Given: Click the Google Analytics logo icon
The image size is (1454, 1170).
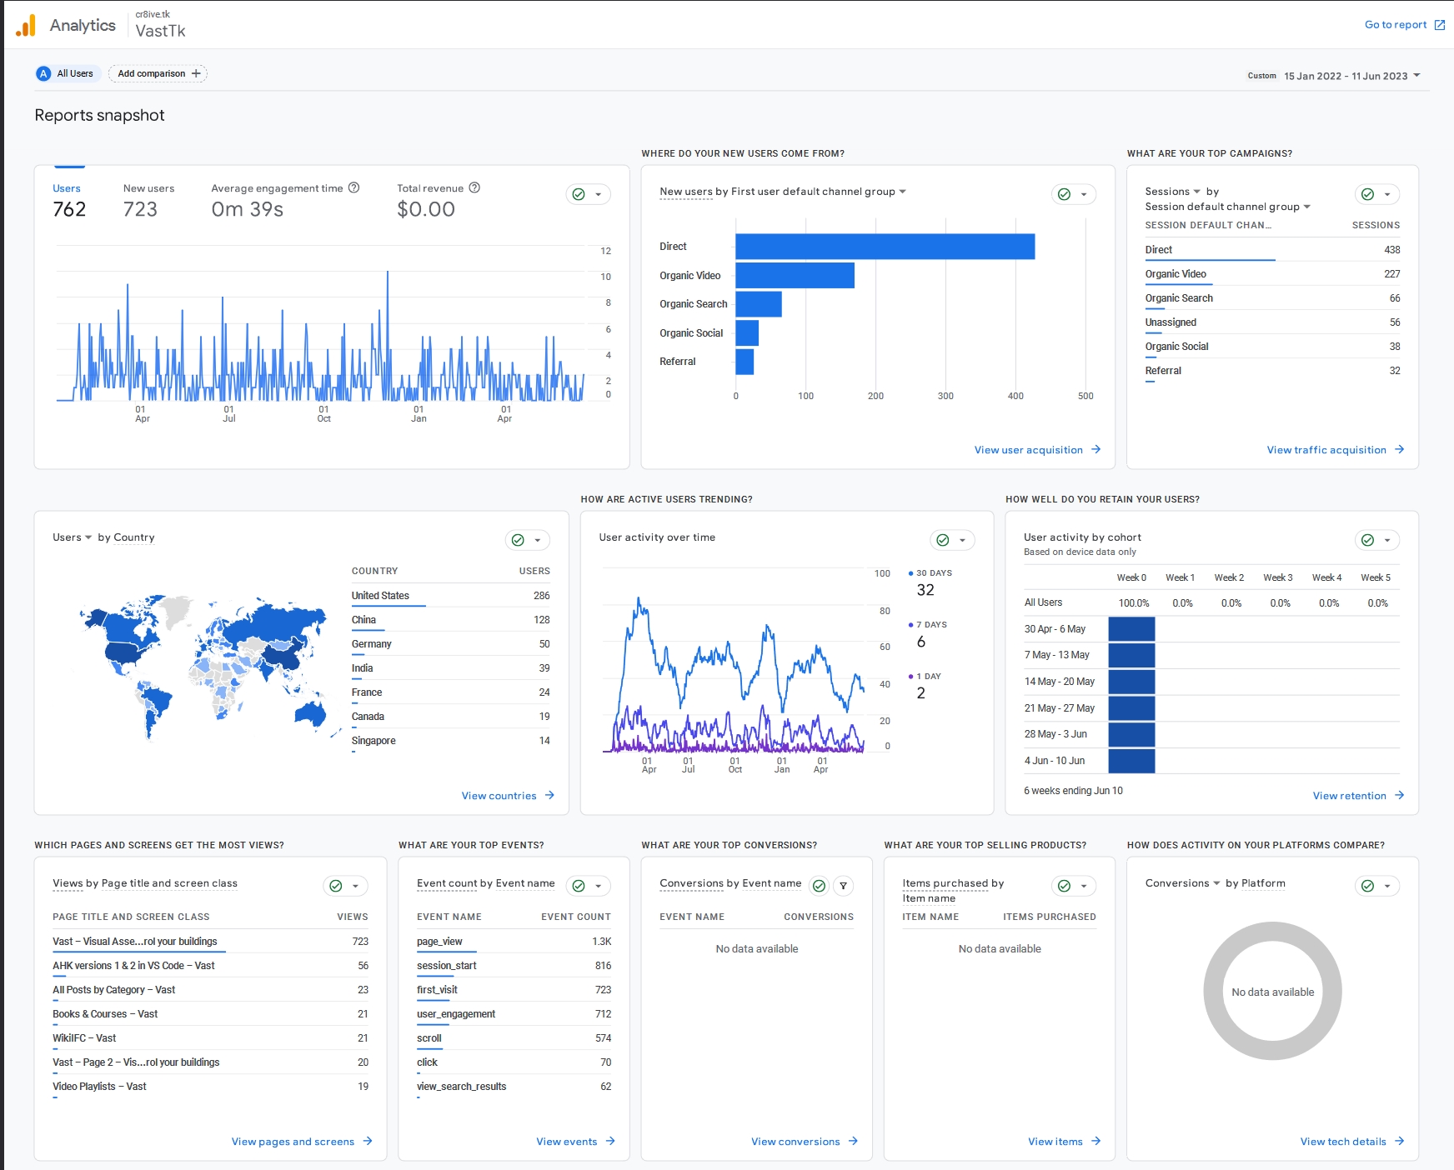Looking at the screenshot, I should click(26, 25).
